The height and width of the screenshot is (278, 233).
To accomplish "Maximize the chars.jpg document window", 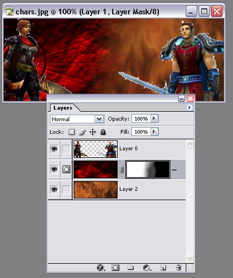I will click(204, 12).
